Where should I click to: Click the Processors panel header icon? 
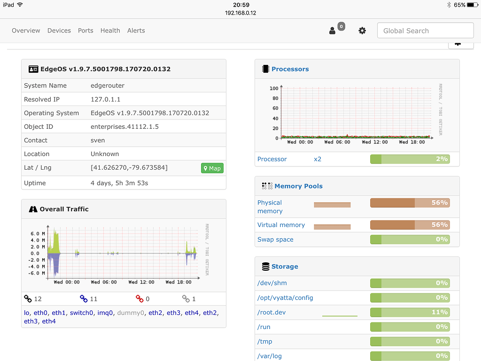tap(264, 69)
